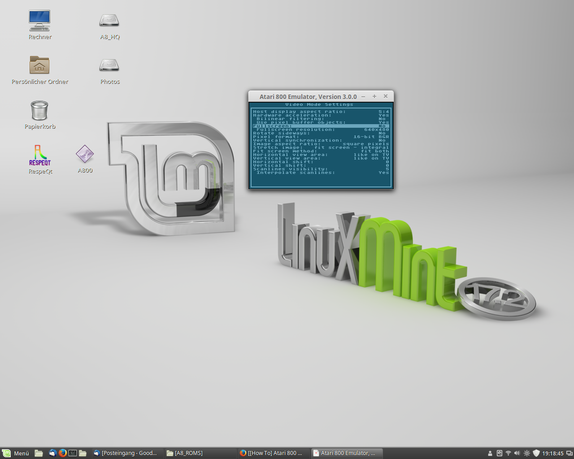The height and width of the screenshot is (459, 574).
Task: Choose Fullscreen resolution 640x480 entry
Action: tap(321, 130)
